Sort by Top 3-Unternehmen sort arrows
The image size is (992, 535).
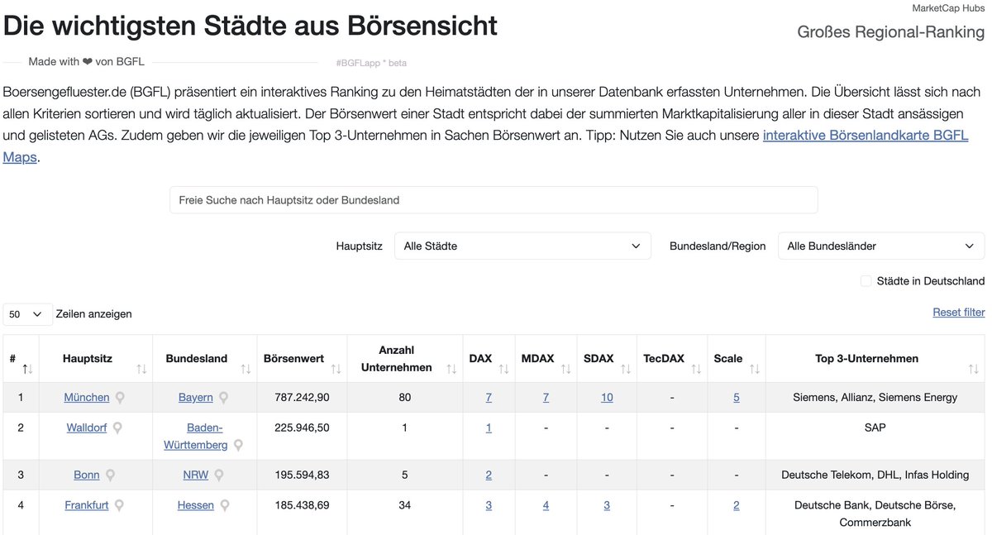coord(973,369)
